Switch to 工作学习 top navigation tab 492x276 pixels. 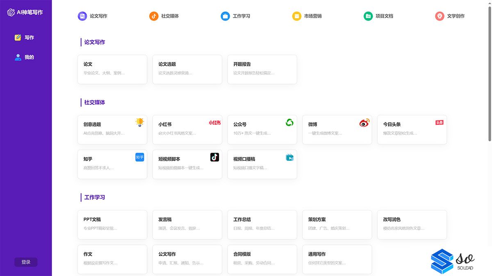(x=235, y=16)
